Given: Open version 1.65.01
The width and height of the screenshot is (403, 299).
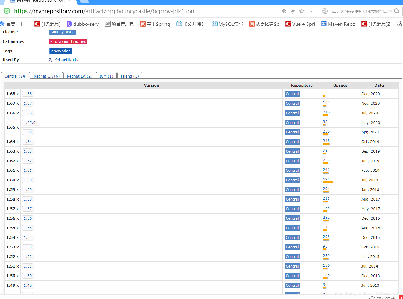Looking at the screenshot, I should 31,123.
